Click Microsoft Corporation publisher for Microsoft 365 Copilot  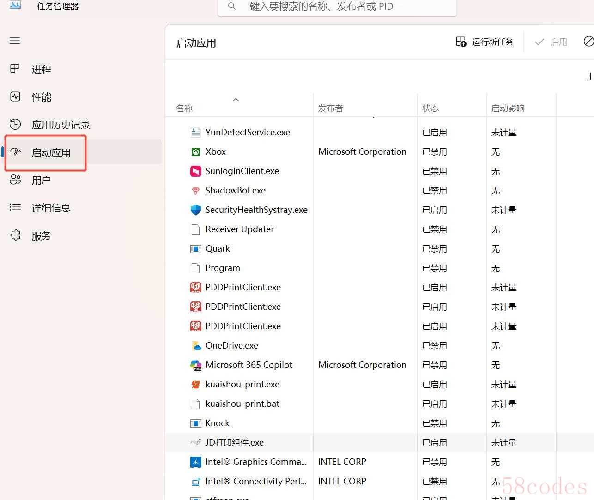[362, 365]
